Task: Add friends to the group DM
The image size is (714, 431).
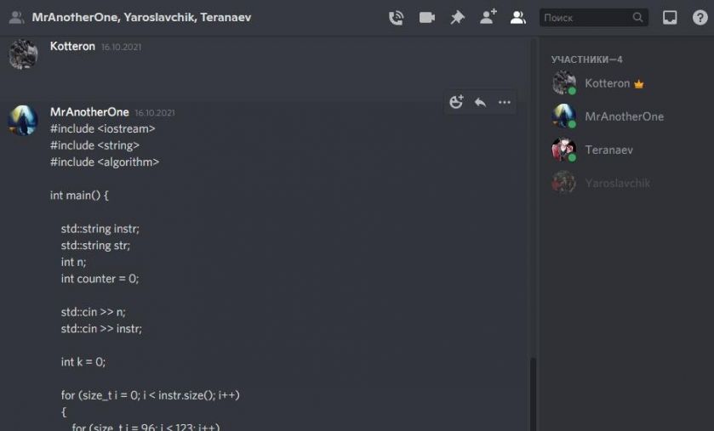Action: pyautogui.click(x=488, y=17)
